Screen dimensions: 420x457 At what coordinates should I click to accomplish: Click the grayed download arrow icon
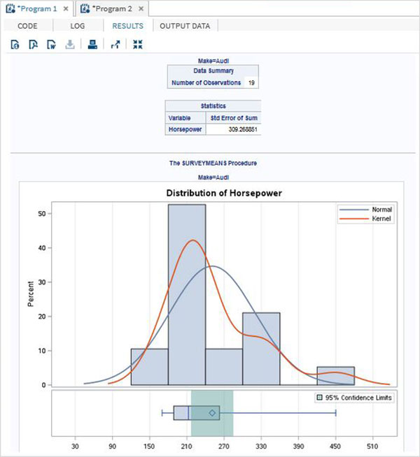pyautogui.click(x=70, y=45)
